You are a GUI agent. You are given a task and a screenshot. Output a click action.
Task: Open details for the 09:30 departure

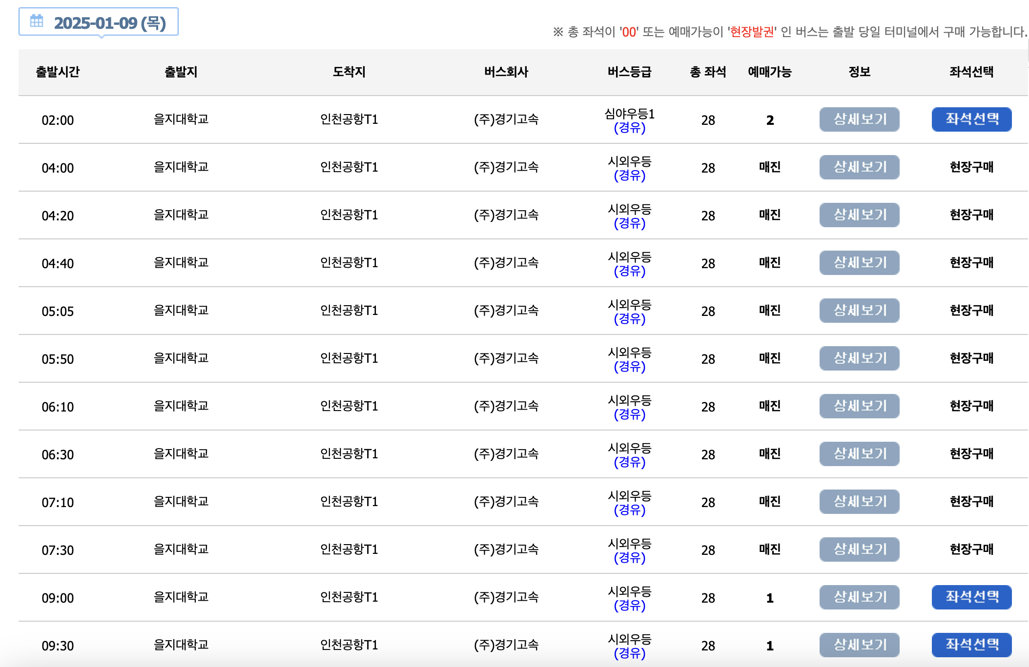[x=859, y=645]
